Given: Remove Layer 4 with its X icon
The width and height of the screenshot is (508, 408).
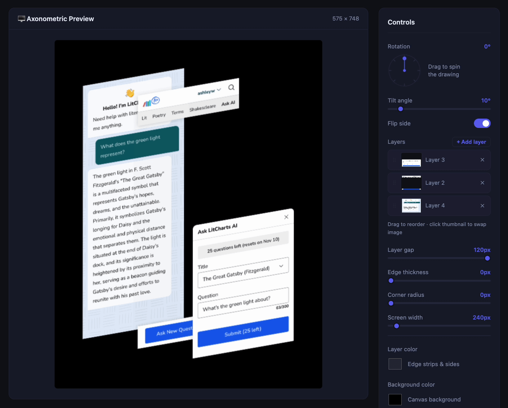Looking at the screenshot, I should tap(482, 206).
